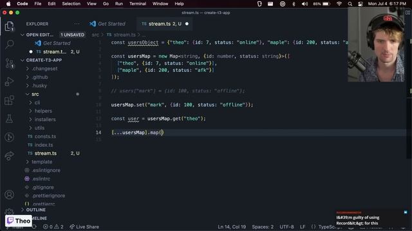
Task: Click the Spaces: 2 indentation setting
Action: [263, 227]
